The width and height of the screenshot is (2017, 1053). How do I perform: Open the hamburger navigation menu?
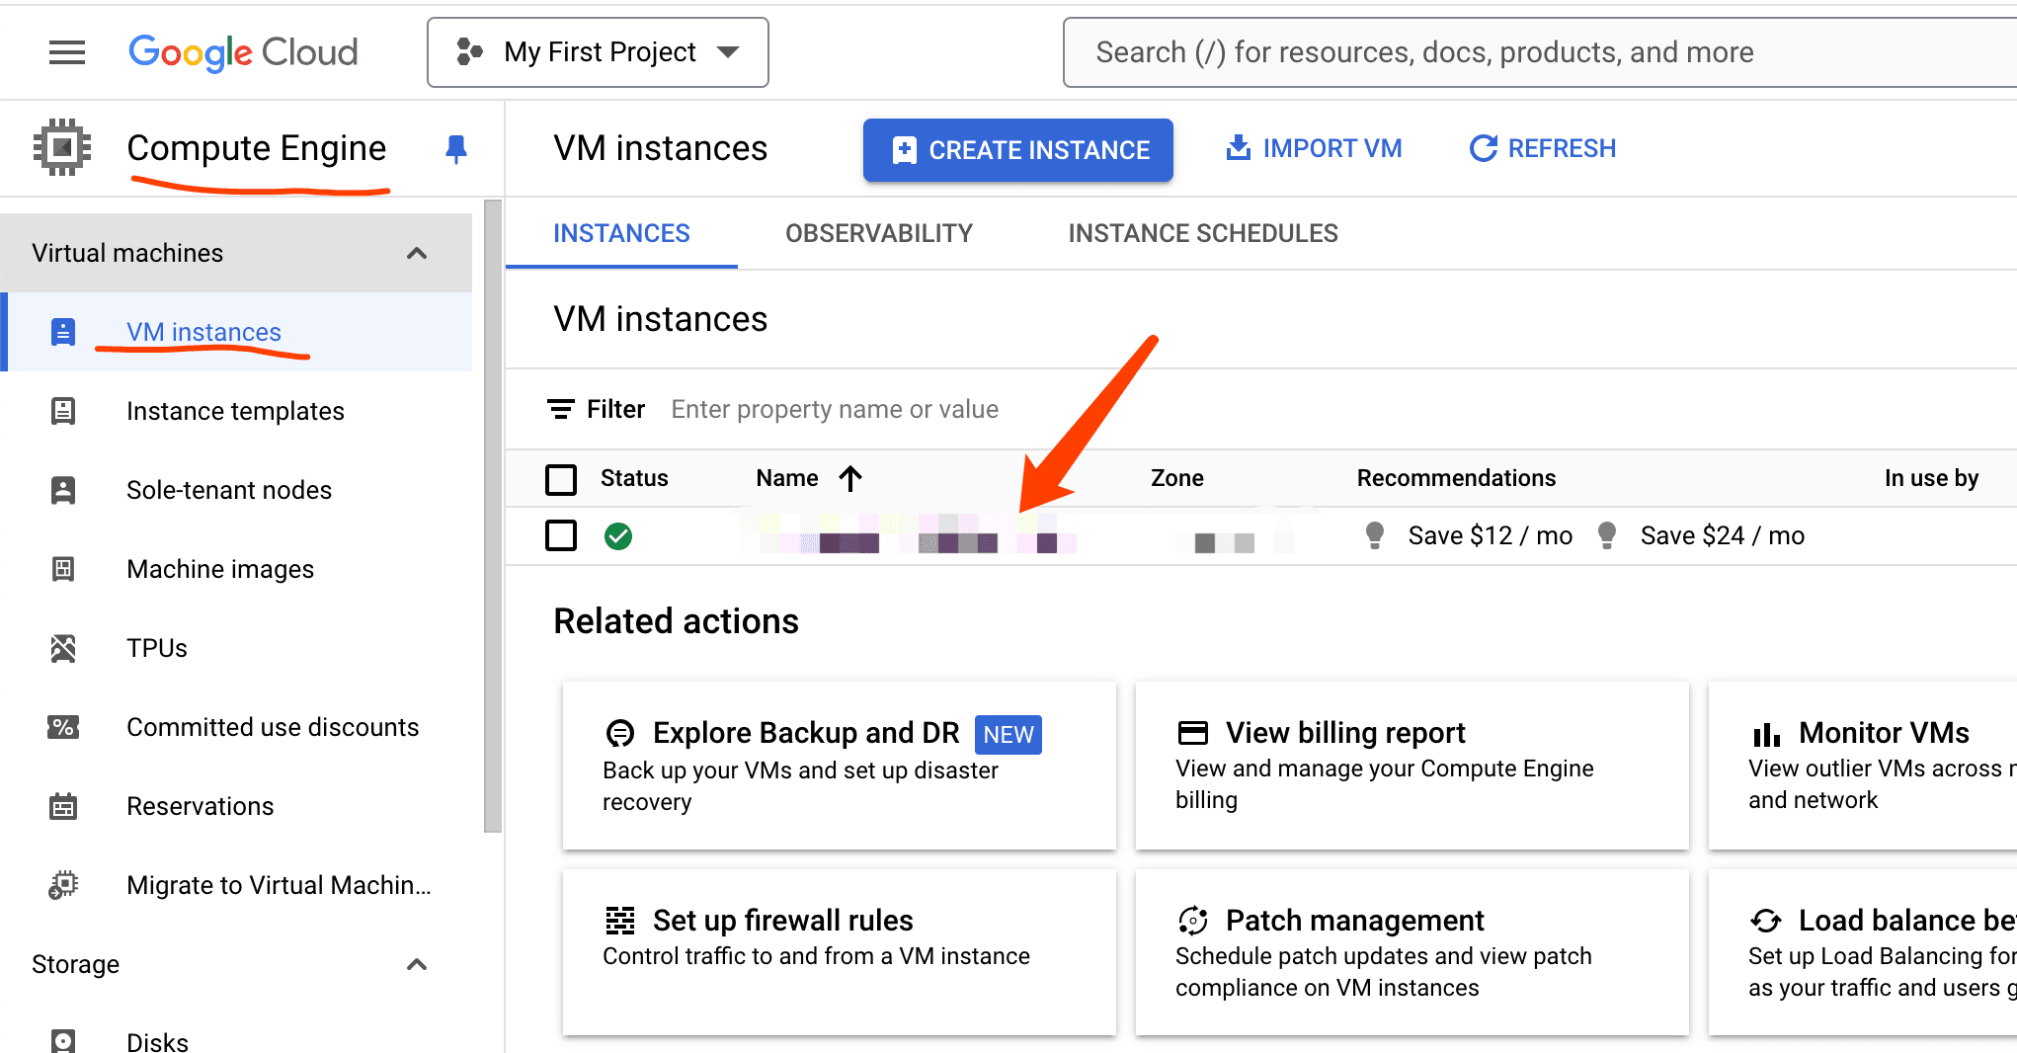[67, 52]
